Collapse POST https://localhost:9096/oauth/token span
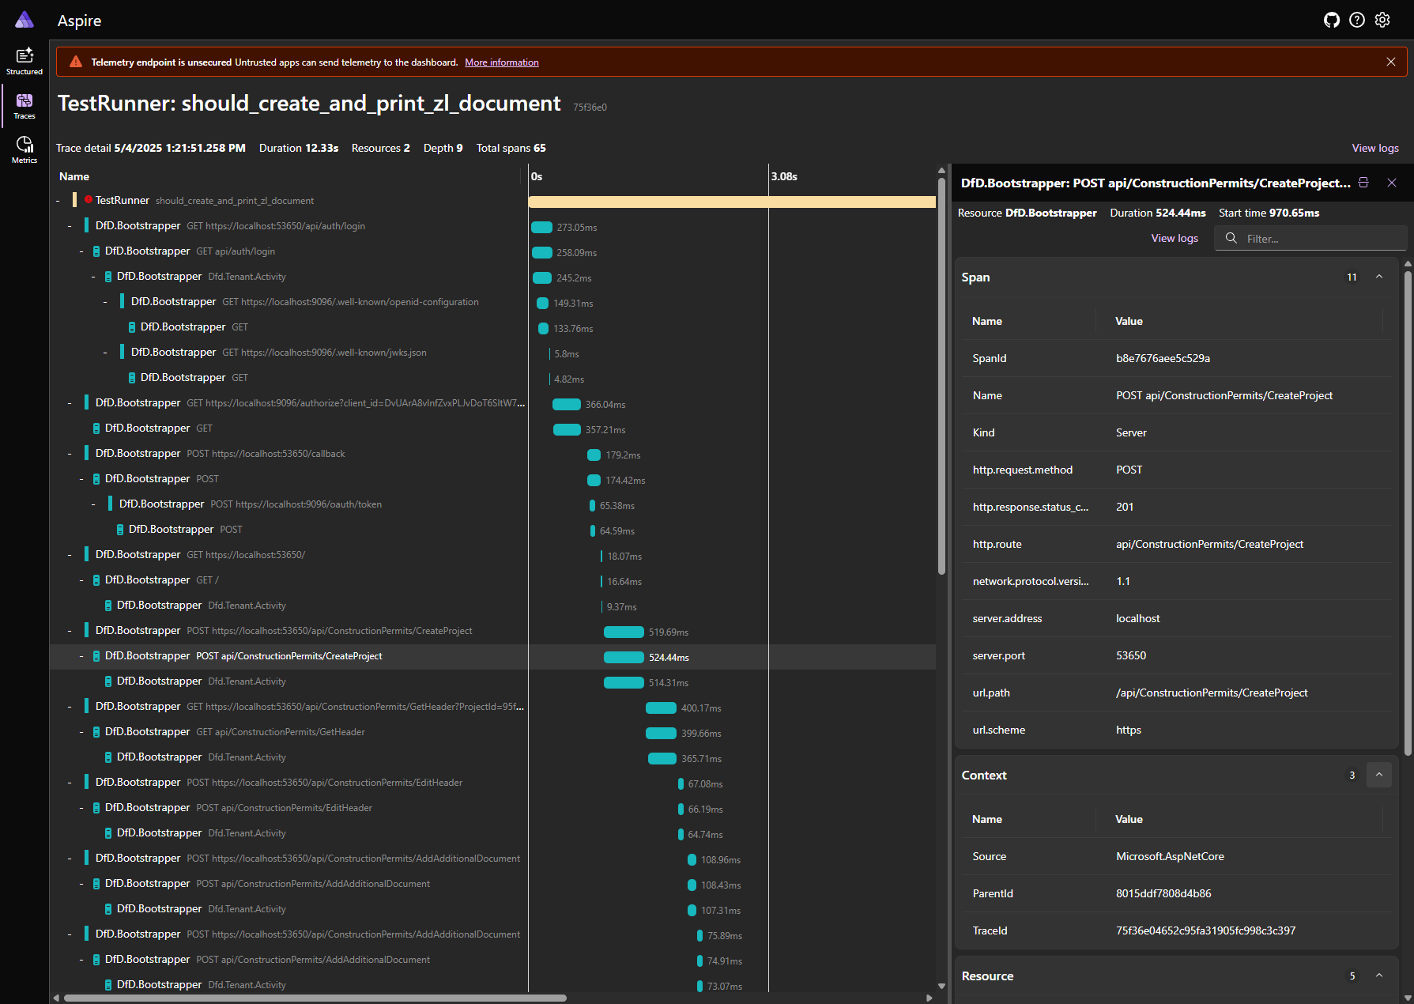The image size is (1414, 1004). click(x=93, y=504)
